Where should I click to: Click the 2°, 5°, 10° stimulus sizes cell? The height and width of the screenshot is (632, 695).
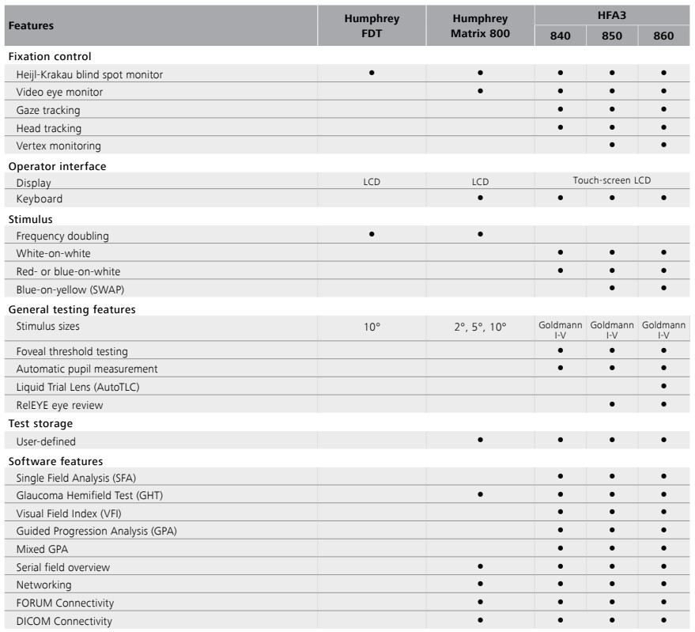click(480, 327)
